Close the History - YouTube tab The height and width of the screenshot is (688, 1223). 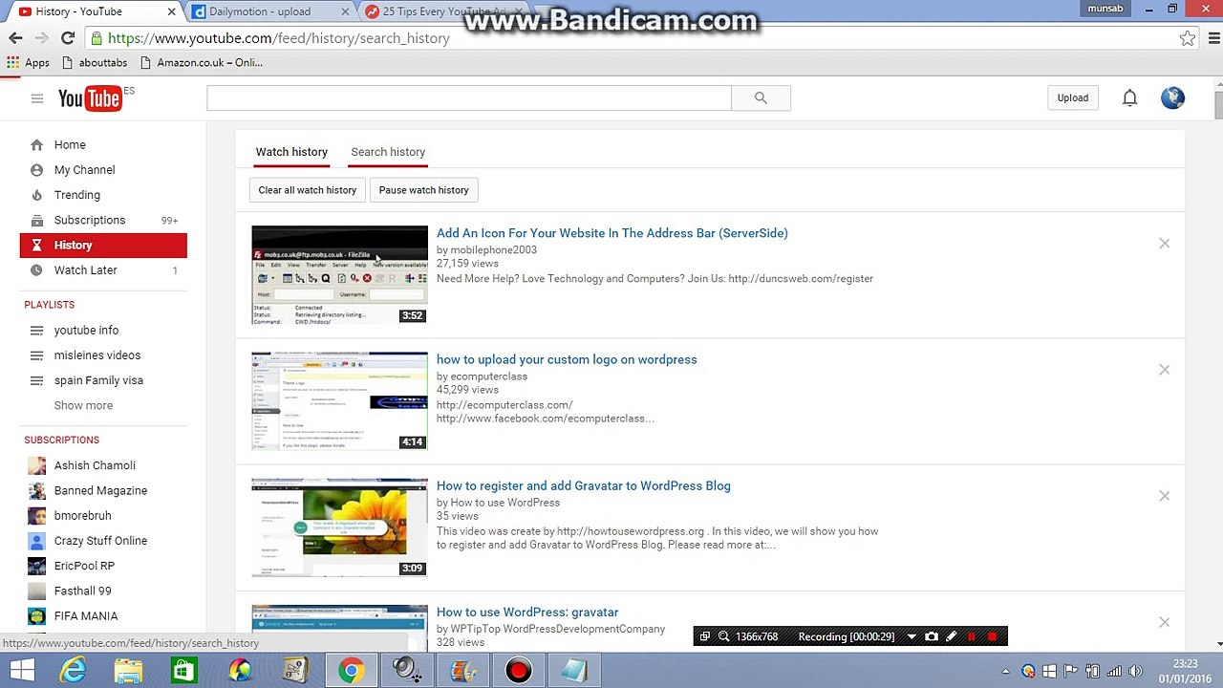click(172, 11)
